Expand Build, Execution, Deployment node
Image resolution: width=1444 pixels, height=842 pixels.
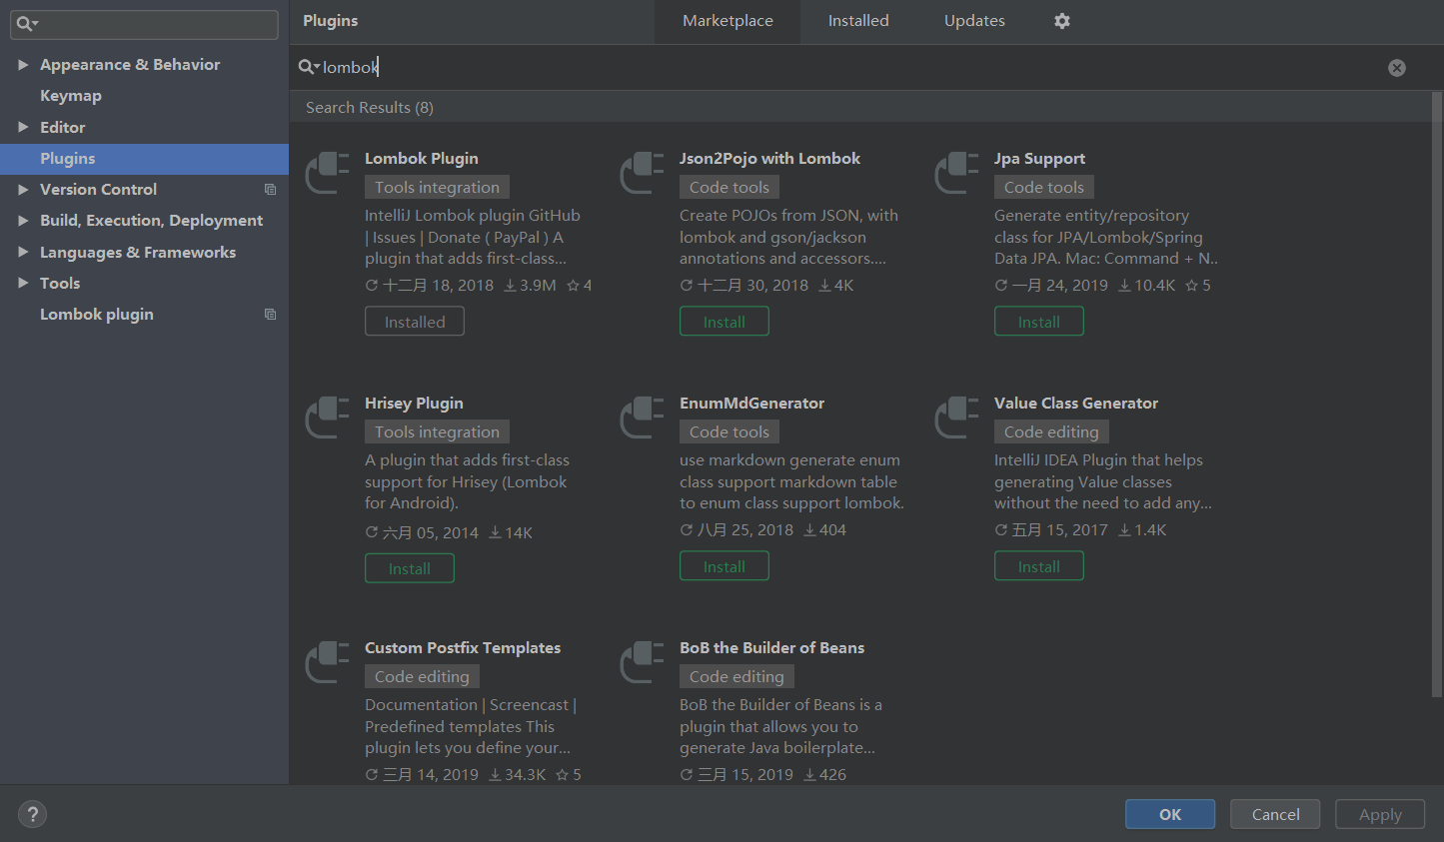pos(23,221)
